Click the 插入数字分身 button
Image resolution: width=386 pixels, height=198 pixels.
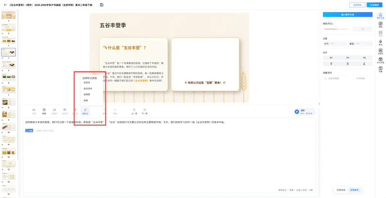(x=347, y=14)
